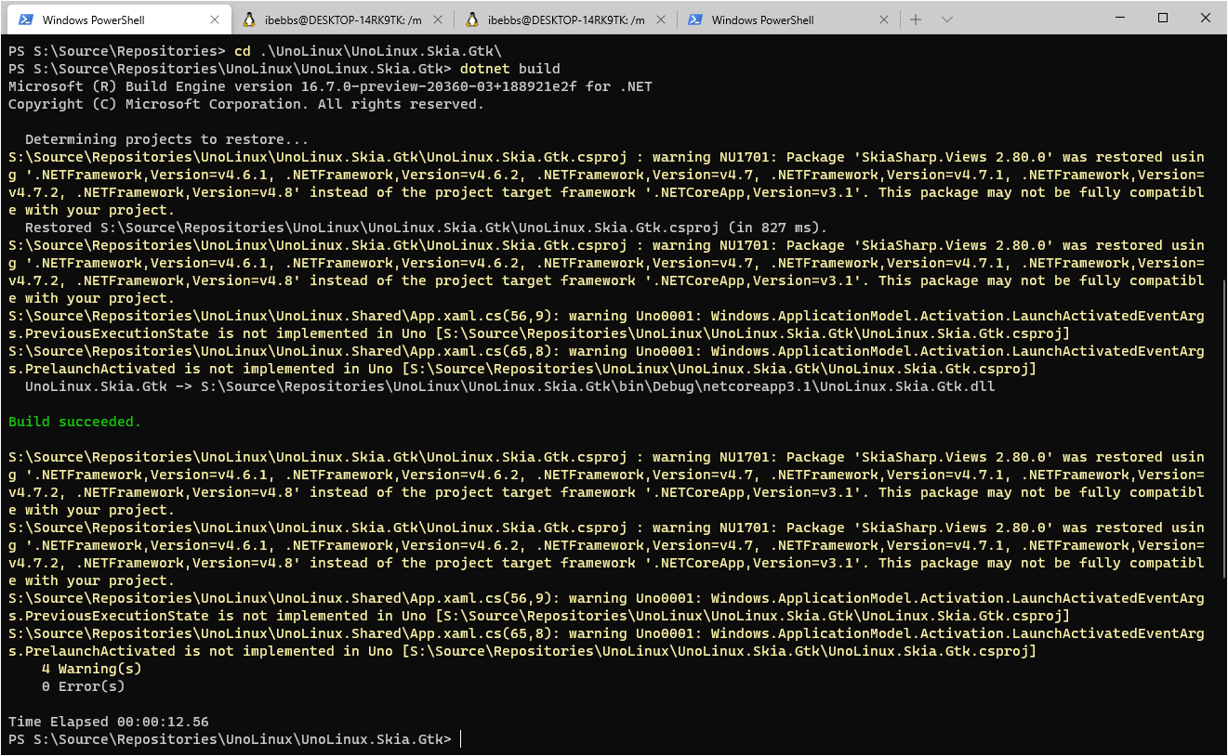1228x756 pixels.
Task: Click the 'dotnet build' command text
Action: [x=509, y=69]
